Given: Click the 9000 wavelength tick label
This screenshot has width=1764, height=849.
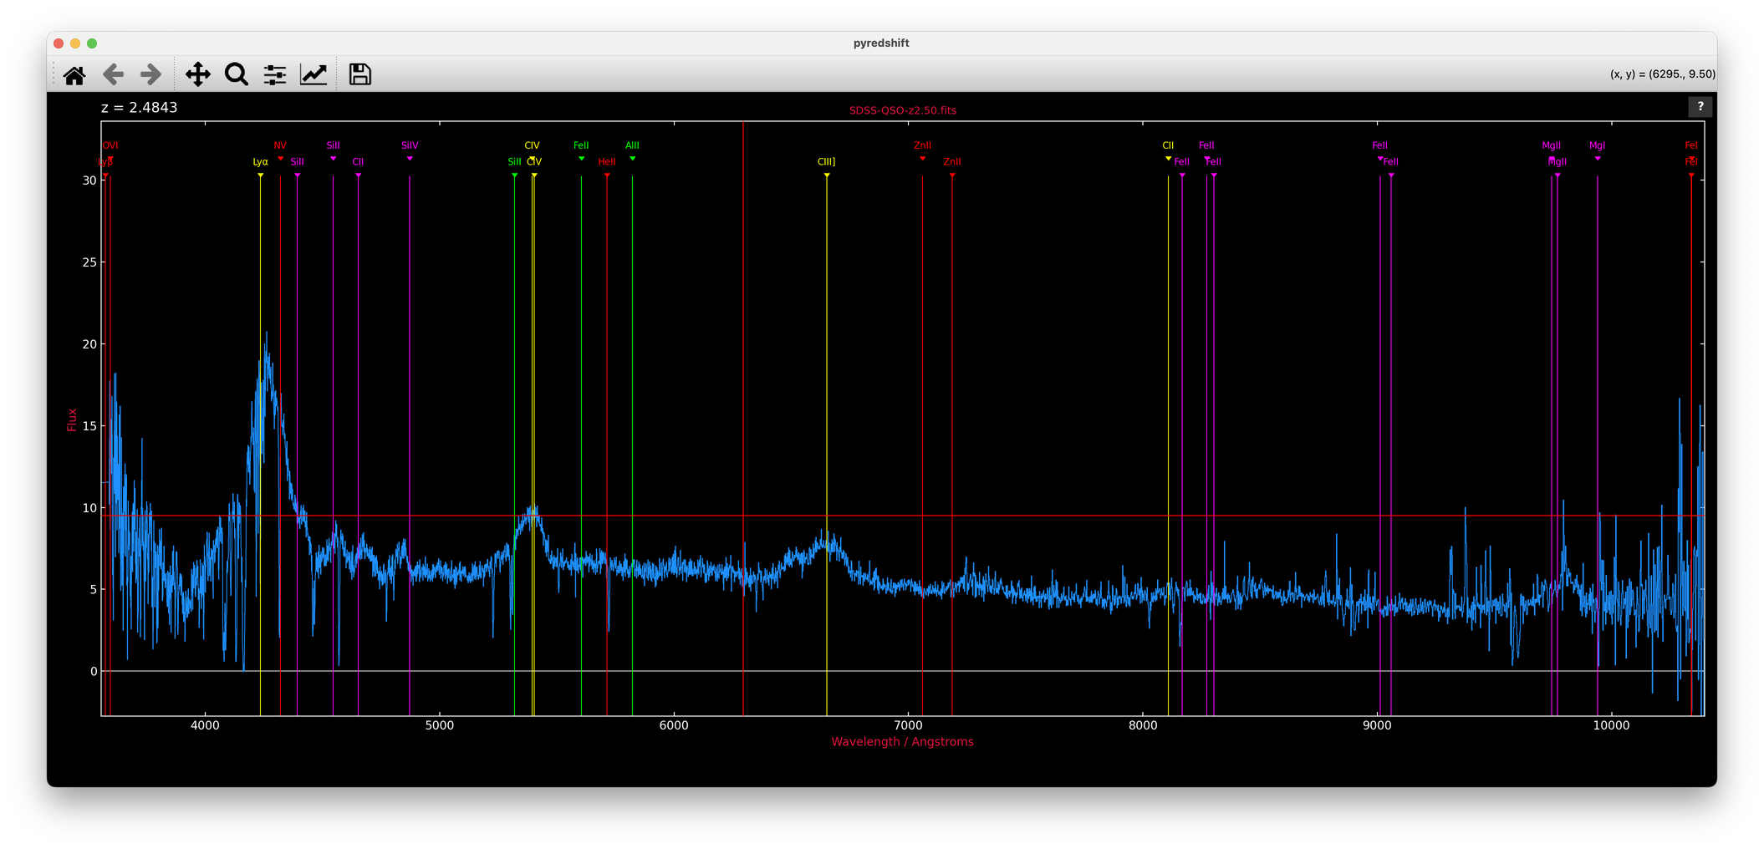Looking at the screenshot, I should pos(1377,725).
